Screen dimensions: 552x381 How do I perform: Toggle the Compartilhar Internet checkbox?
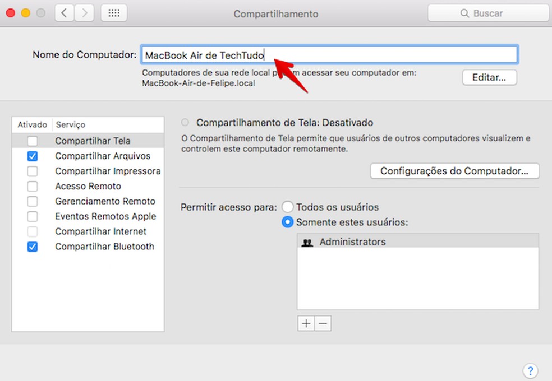point(33,231)
